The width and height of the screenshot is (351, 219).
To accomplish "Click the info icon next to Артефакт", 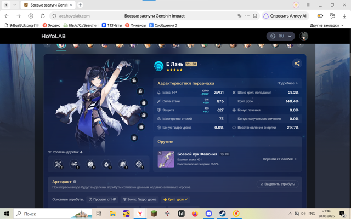I will (75, 182).
